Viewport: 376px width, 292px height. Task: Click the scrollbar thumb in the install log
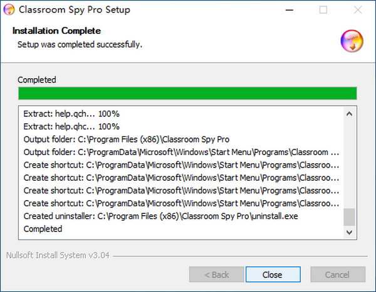tap(350, 216)
